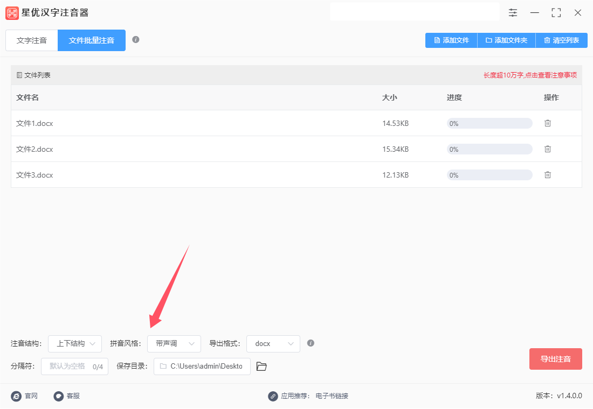The image size is (593, 409).
Task: Click the 大小 column header
Action: pos(390,97)
